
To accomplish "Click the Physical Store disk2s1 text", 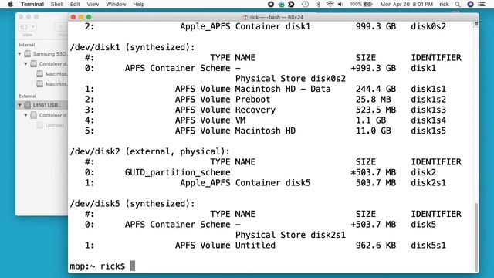I will (x=290, y=235).
